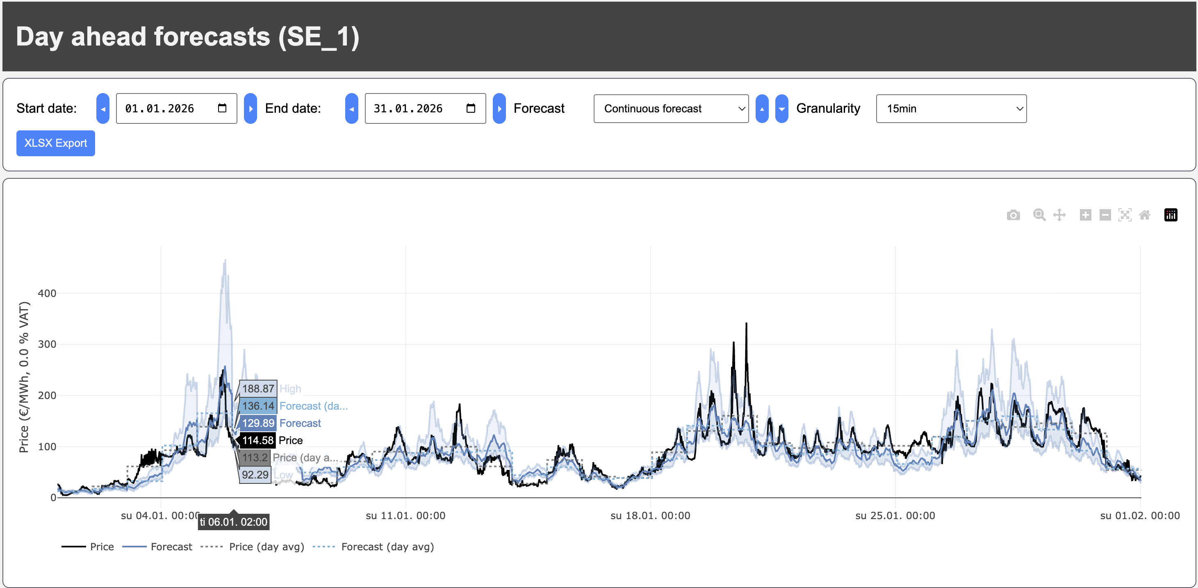Select next forecast with down arrow
Image resolution: width=1198 pixels, height=588 pixels.
[782, 108]
